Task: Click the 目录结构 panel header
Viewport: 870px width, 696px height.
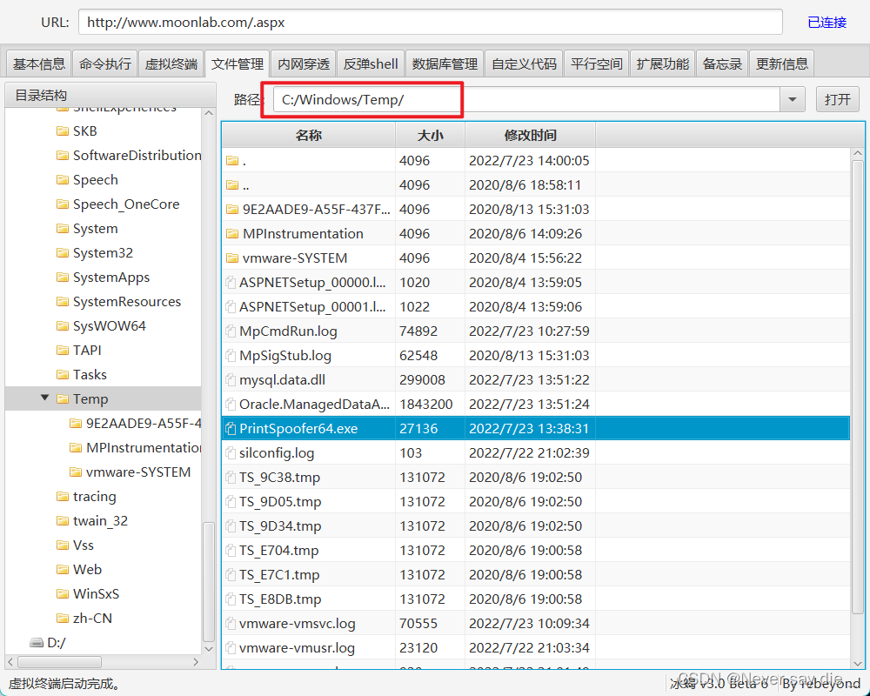Action: [x=110, y=96]
